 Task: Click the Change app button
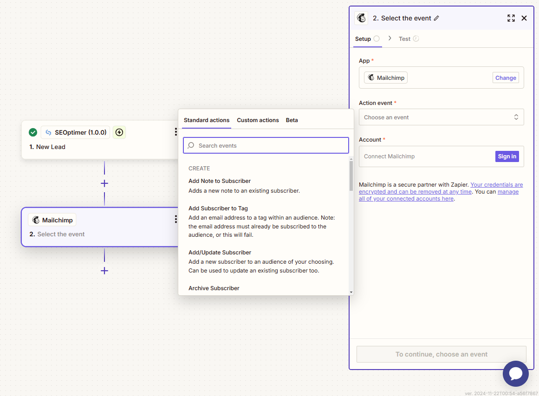click(506, 78)
